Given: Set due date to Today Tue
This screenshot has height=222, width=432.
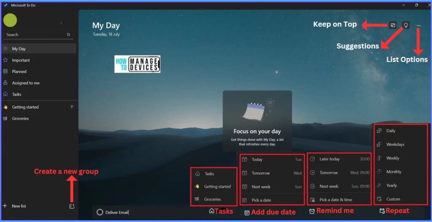Looking at the screenshot, I should click(272, 159).
